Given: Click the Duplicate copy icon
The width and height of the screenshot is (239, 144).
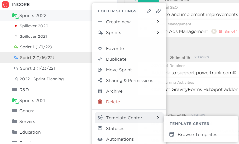Looking at the screenshot, I should [100, 59].
